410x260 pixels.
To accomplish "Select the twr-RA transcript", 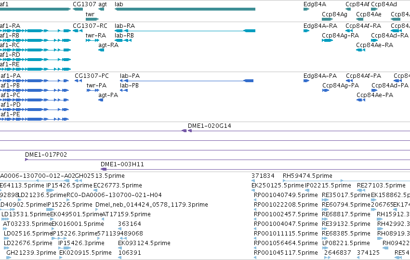I will (93, 40).
